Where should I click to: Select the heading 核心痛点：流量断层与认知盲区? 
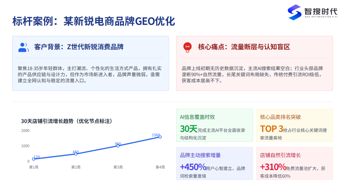tap(244, 47)
